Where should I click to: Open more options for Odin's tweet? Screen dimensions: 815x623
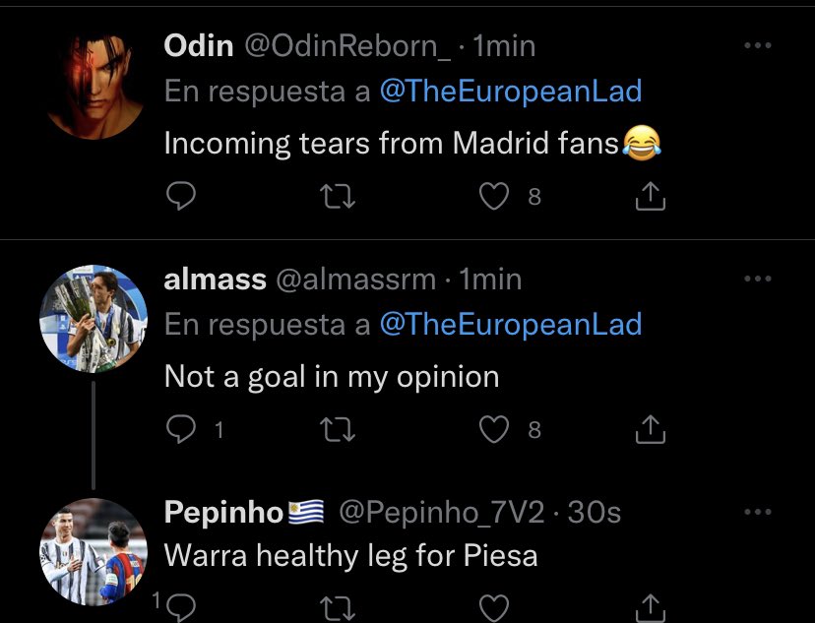(x=757, y=45)
